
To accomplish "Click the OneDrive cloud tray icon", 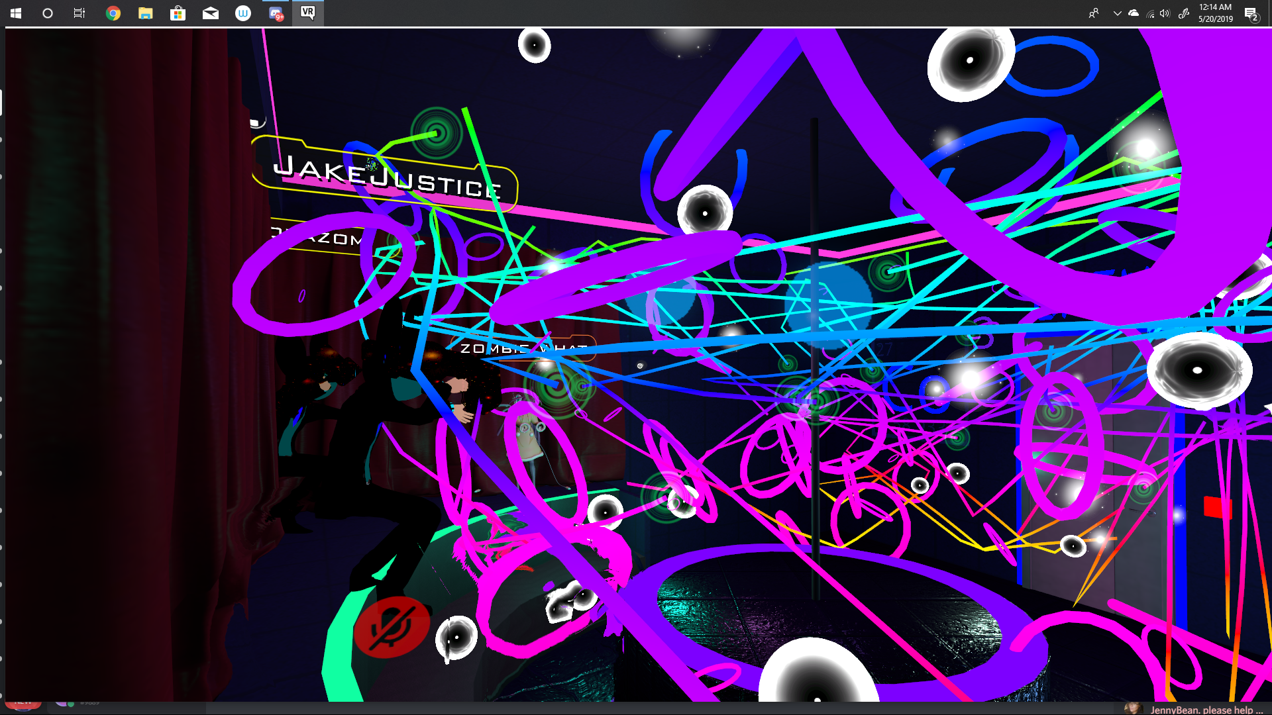I will pos(1134,13).
